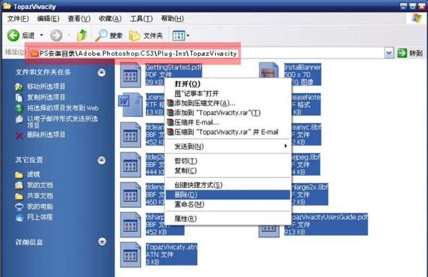Choose 添加到压缩文件(A)... in context menu

coord(228,103)
